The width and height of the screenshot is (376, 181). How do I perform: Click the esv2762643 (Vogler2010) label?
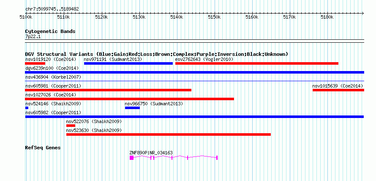(204, 59)
